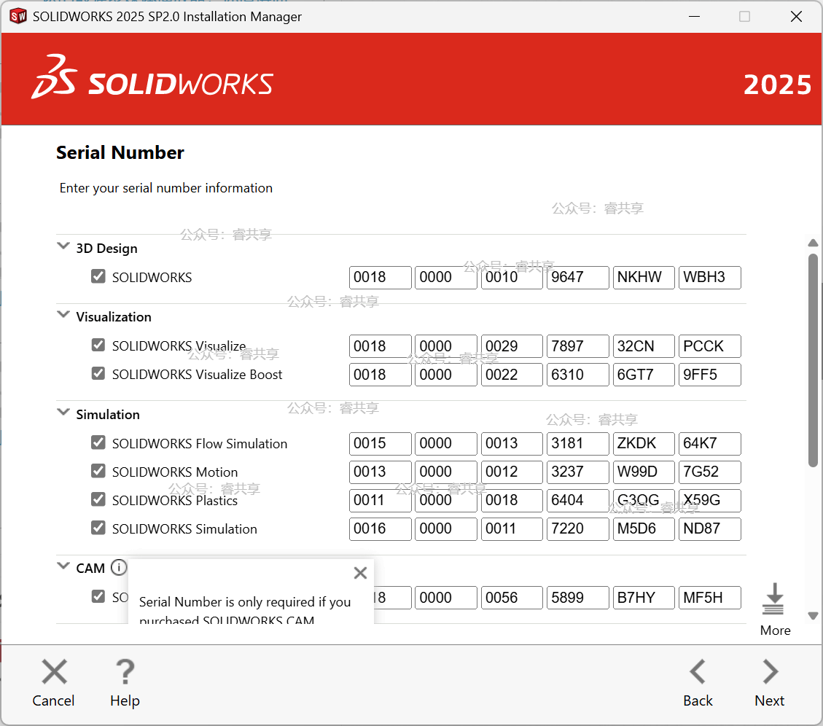Click Visualize Boost field containing 9FF5

709,375
